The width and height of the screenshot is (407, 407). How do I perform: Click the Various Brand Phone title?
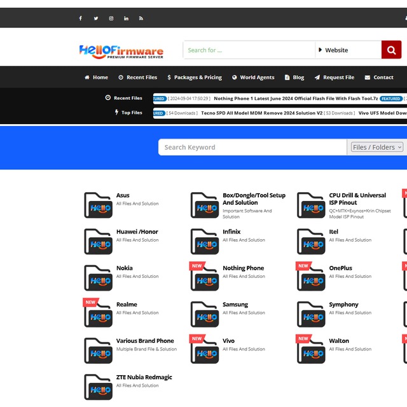point(145,341)
